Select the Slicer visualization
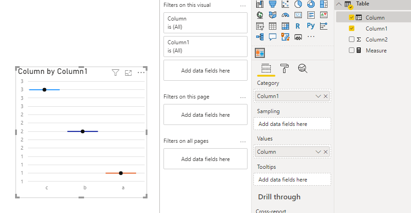This screenshot has width=411, height=213. click(x=260, y=26)
